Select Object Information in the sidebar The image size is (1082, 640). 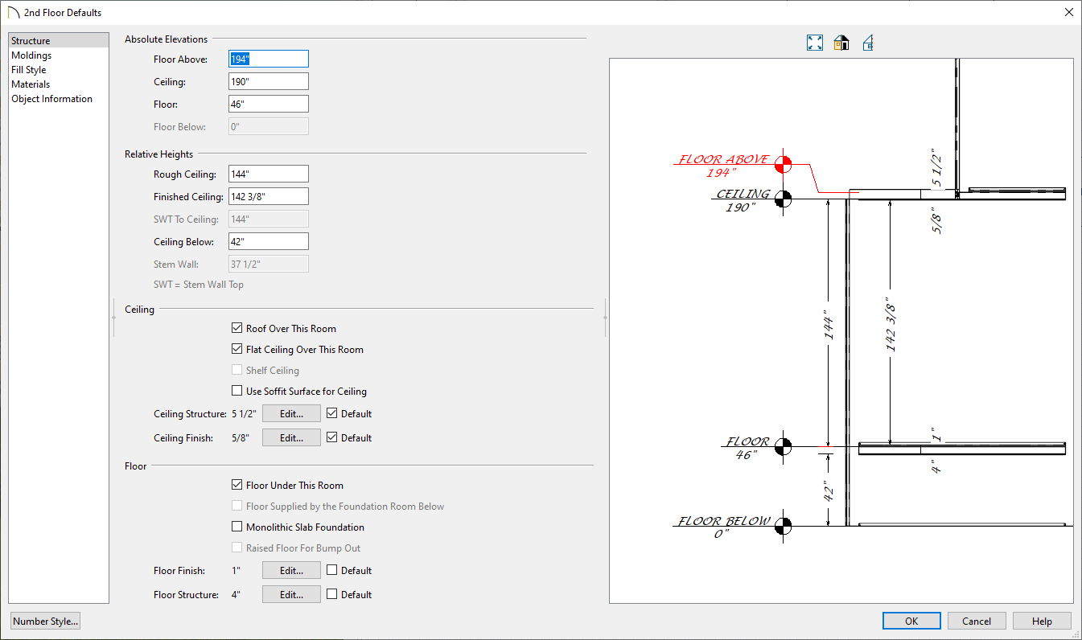pyautogui.click(x=51, y=99)
